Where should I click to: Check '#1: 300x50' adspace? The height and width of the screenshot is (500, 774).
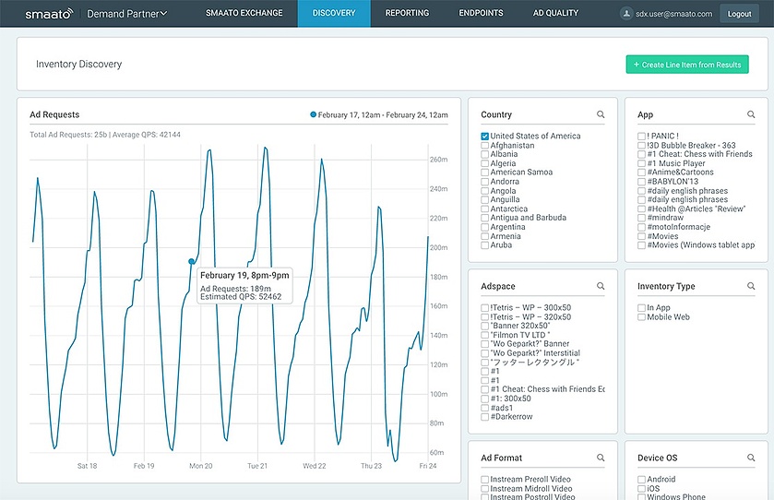[x=484, y=399]
